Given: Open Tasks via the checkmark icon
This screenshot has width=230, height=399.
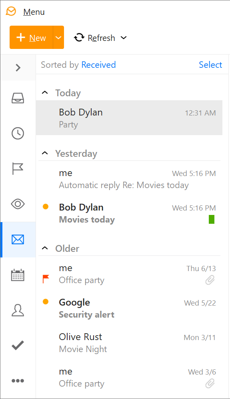Looking at the screenshot, I should pyautogui.click(x=18, y=345).
